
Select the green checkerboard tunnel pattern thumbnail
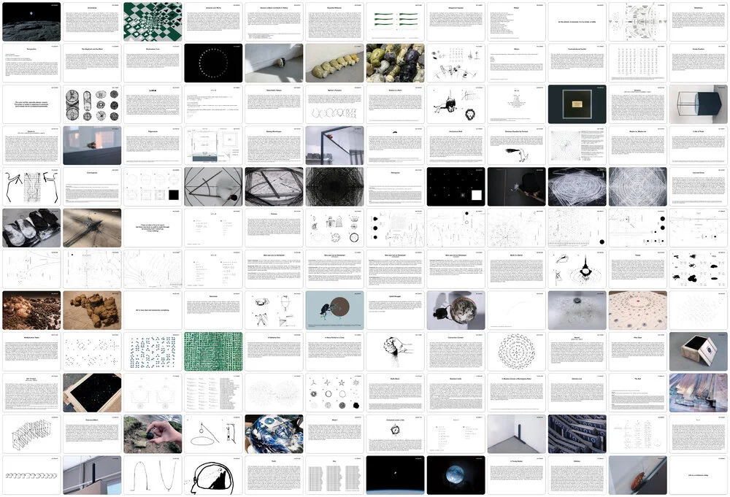click(x=153, y=21)
